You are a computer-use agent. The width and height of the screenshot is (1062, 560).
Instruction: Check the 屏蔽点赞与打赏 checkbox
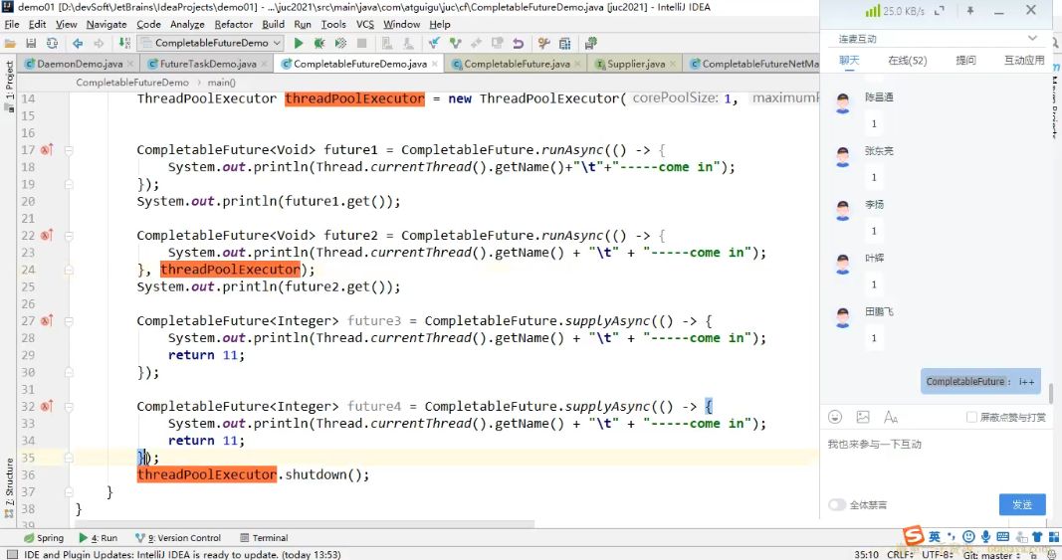971,417
